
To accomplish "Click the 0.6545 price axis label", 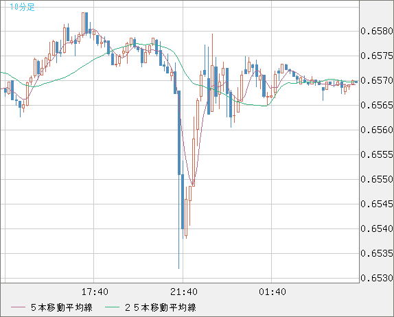I will point(377,204).
